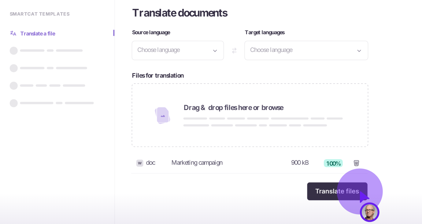The image size is (422, 224).
Task: Click the browse link to upload files
Action: 272,108
